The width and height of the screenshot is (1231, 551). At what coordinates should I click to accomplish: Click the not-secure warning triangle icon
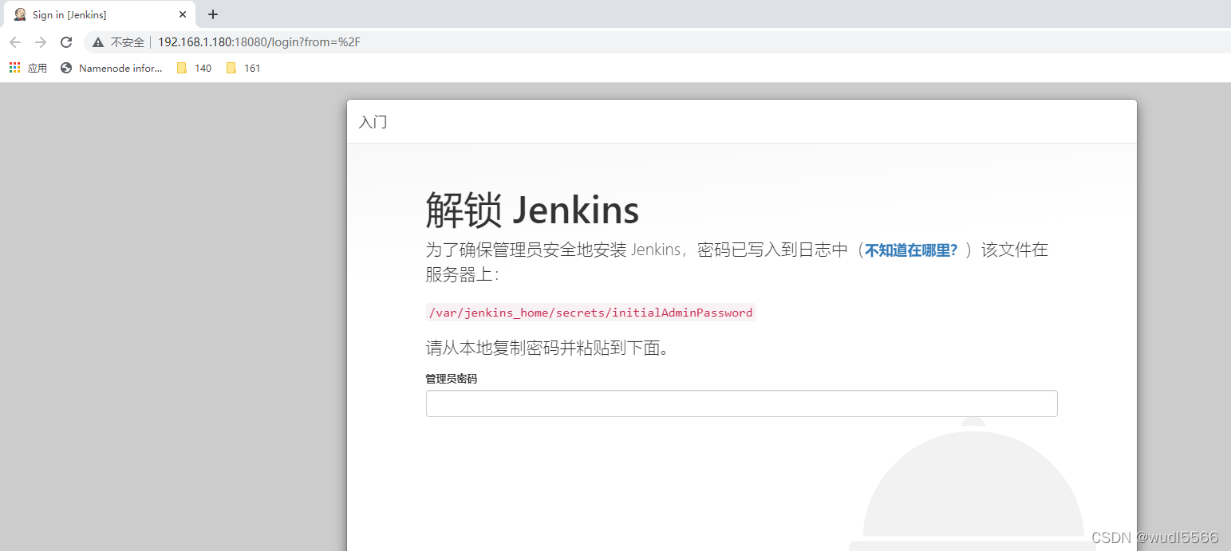click(x=98, y=42)
